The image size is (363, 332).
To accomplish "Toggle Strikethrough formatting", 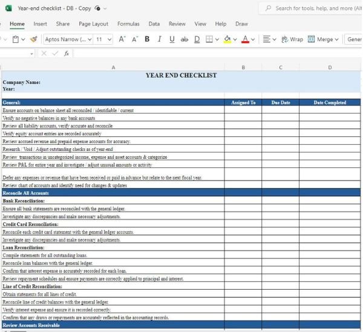I will point(185,39).
